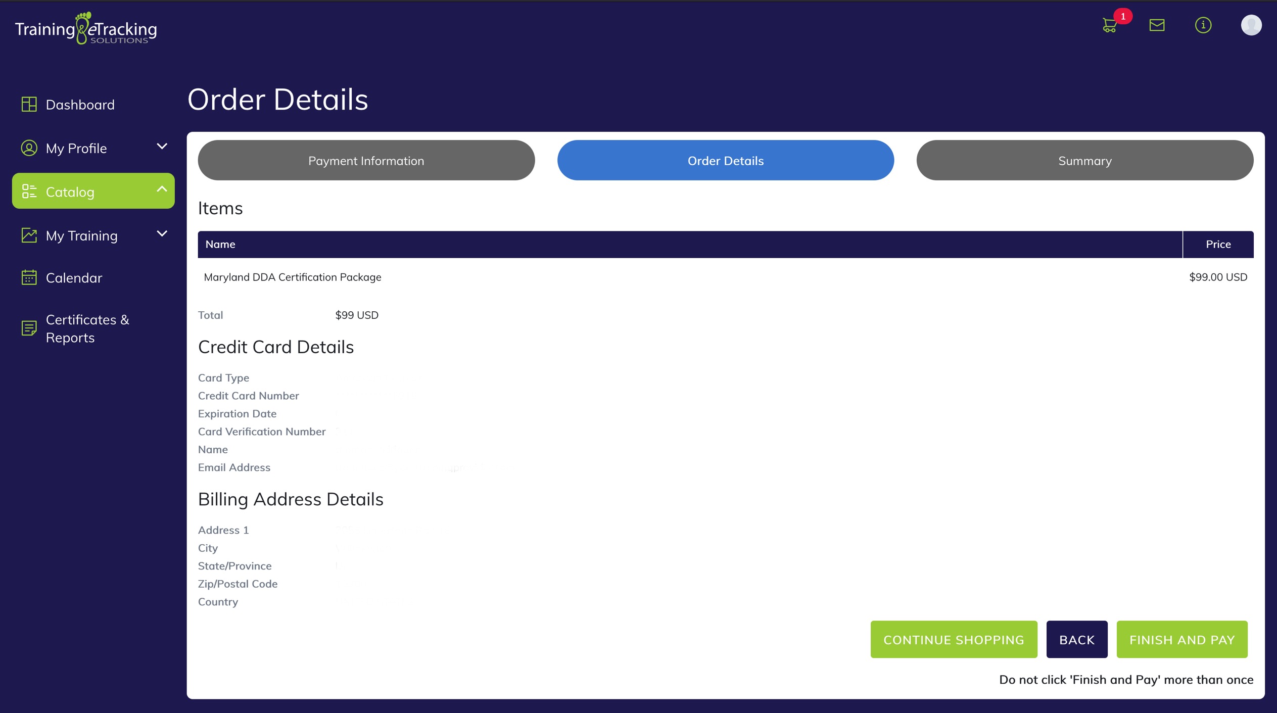Screen dimensions: 1277x713
Task: Expand the My Training chevron
Action: click(162, 234)
